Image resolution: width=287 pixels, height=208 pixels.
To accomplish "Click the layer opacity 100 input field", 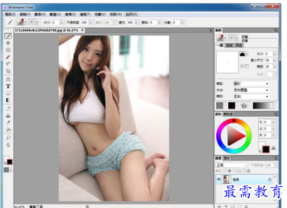I will point(269,165).
